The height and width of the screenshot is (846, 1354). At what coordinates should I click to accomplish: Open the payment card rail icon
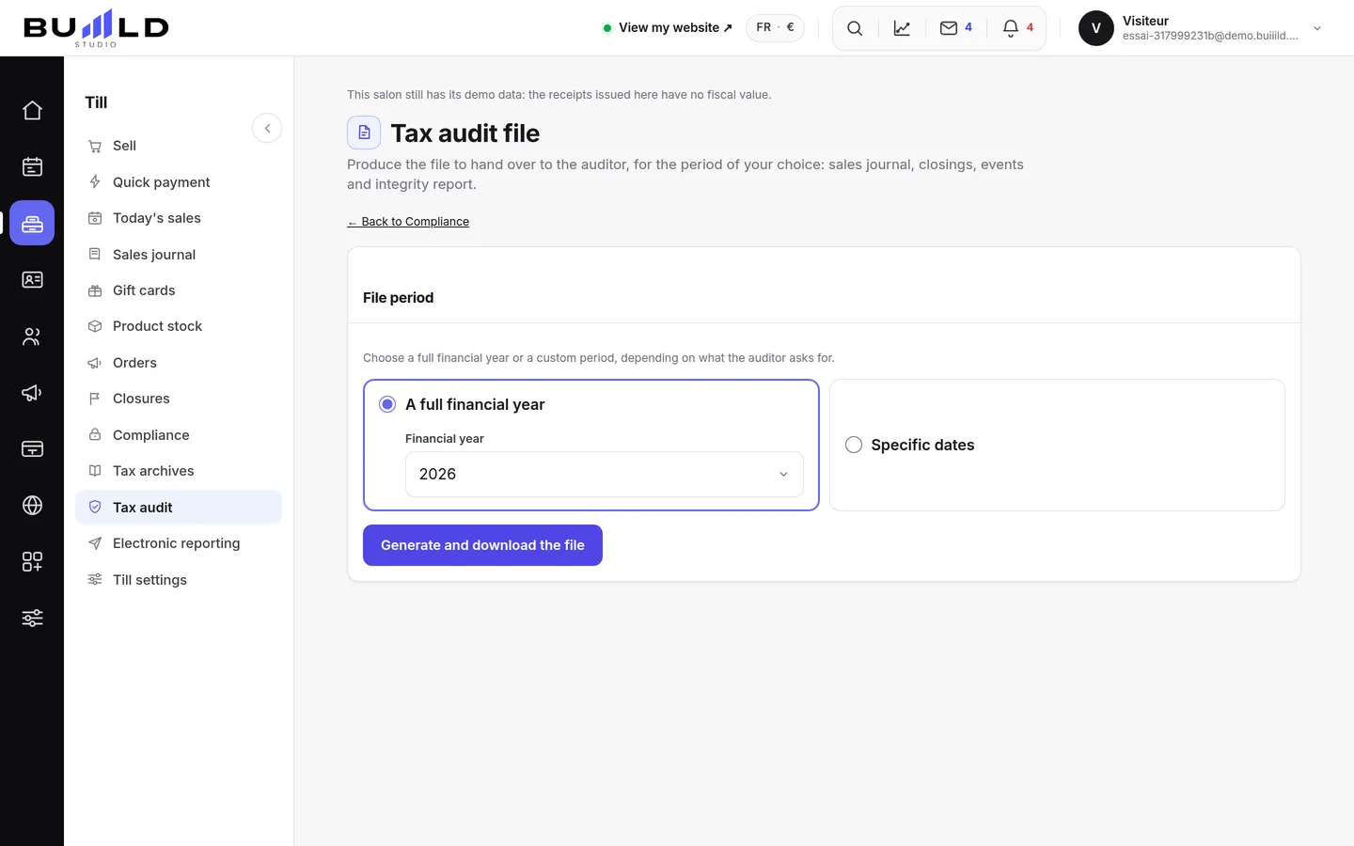pyautogui.click(x=32, y=449)
